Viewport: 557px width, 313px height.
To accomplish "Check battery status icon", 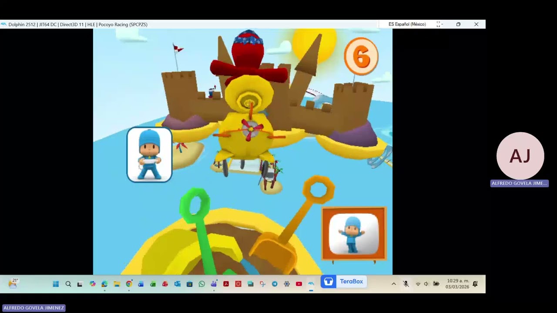I will 436,284.
